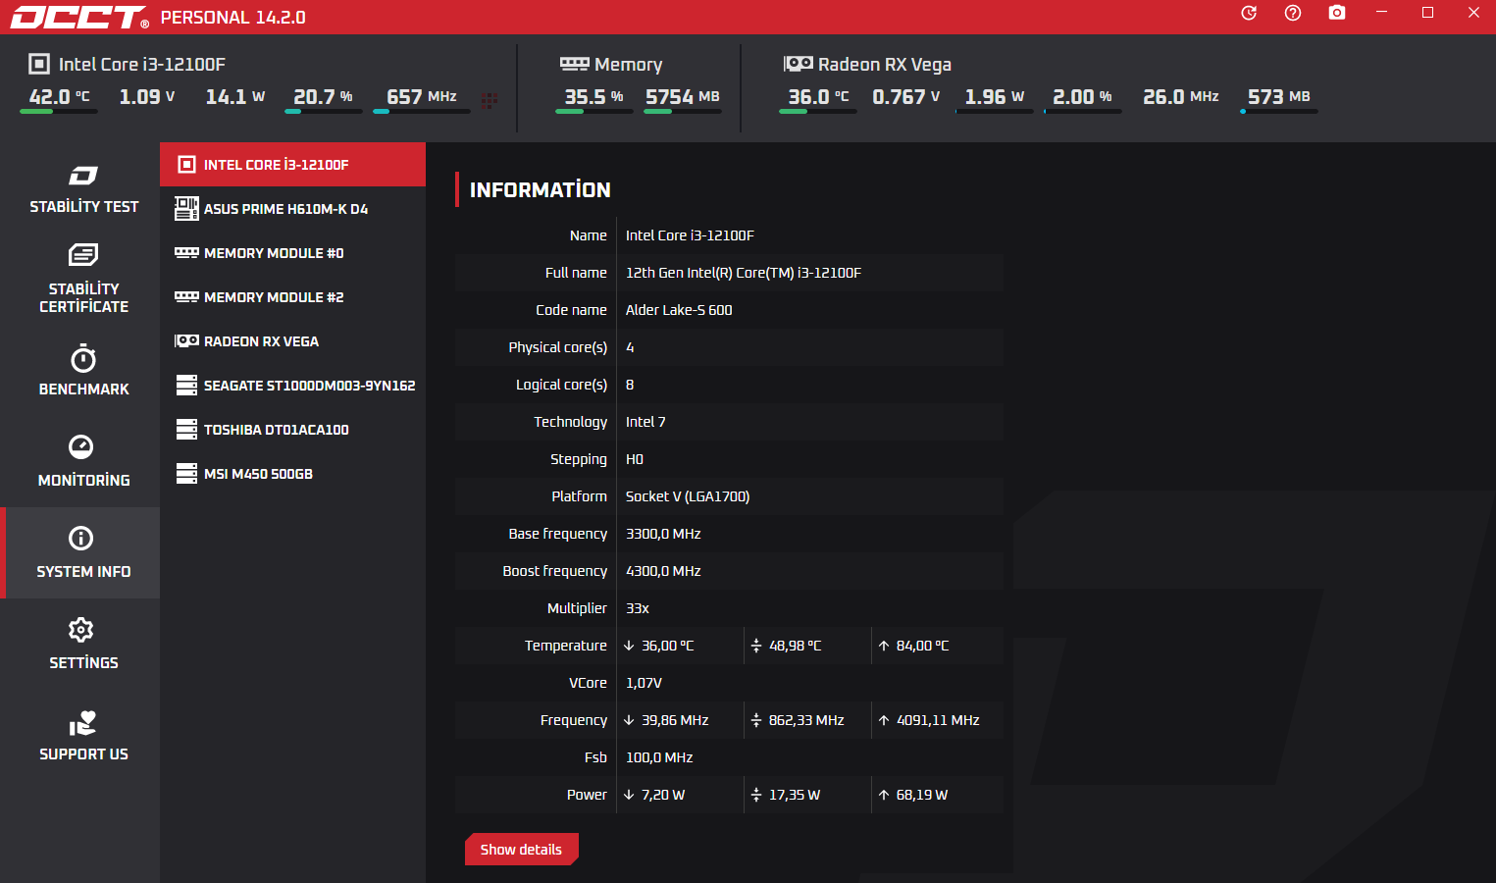Click the GPU memory 573 MB reading
The image size is (1496, 883).
coord(1279,96)
